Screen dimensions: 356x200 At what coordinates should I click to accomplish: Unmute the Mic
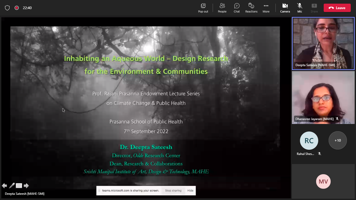point(300,8)
